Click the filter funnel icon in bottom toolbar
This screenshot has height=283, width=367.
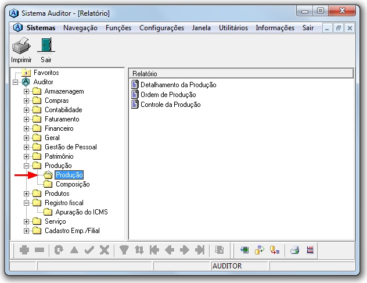click(x=124, y=250)
